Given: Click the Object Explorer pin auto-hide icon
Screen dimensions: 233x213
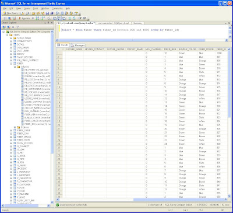Looking at the screenshot, I should coord(48,23).
